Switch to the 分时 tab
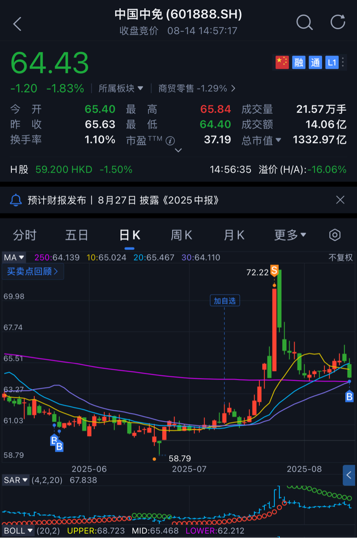357x538 pixels. pyautogui.click(x=25, y=235)
